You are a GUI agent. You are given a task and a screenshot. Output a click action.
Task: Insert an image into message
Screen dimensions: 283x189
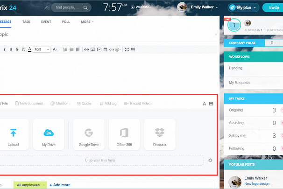click(93, 49)
